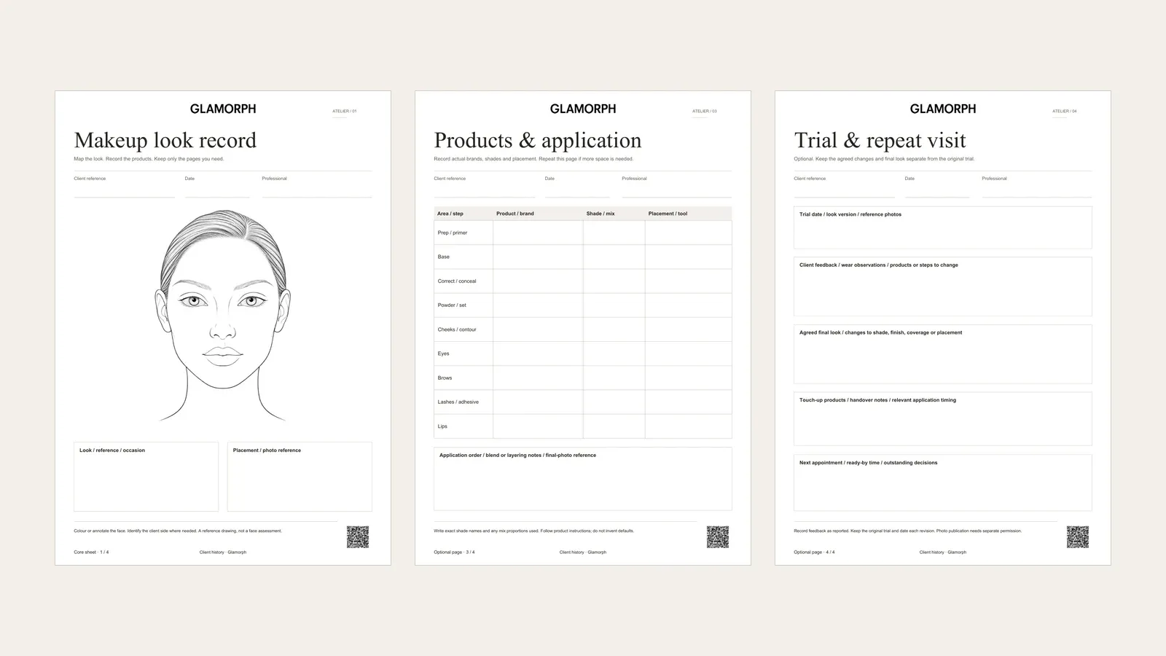Click the 'Placement / photo reference' box
Viewport: 1166px width, 656px height.
tap(300, 477)
